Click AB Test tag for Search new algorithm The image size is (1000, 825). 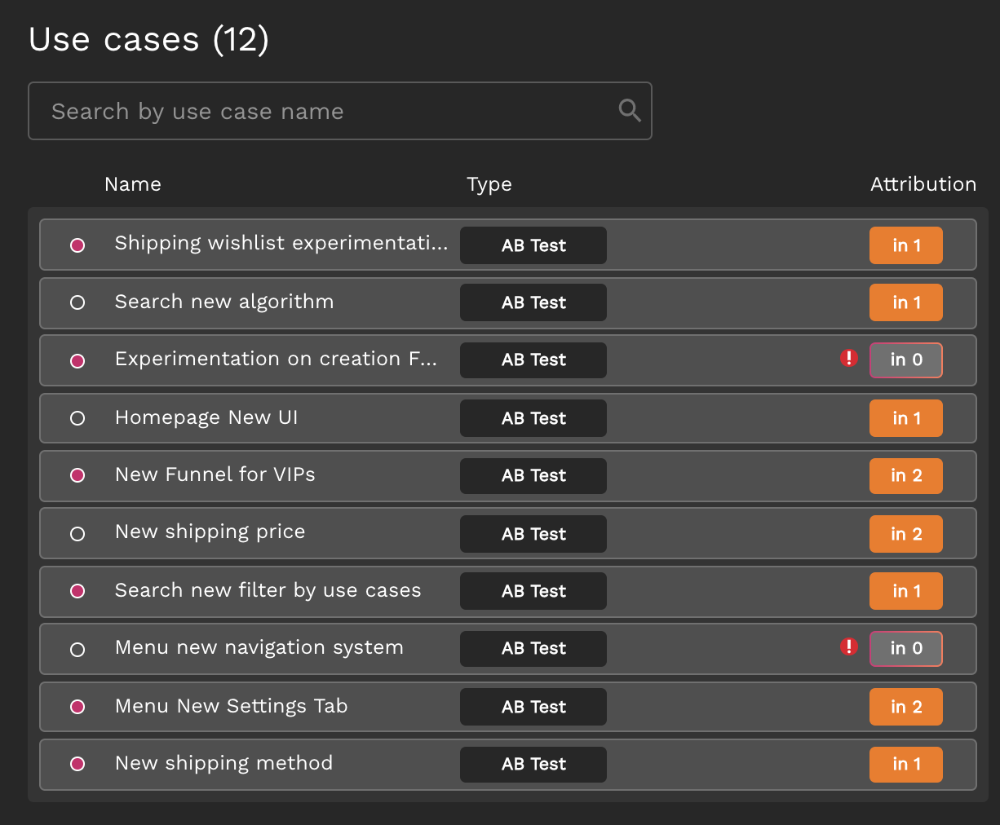[x=533, y=302]
